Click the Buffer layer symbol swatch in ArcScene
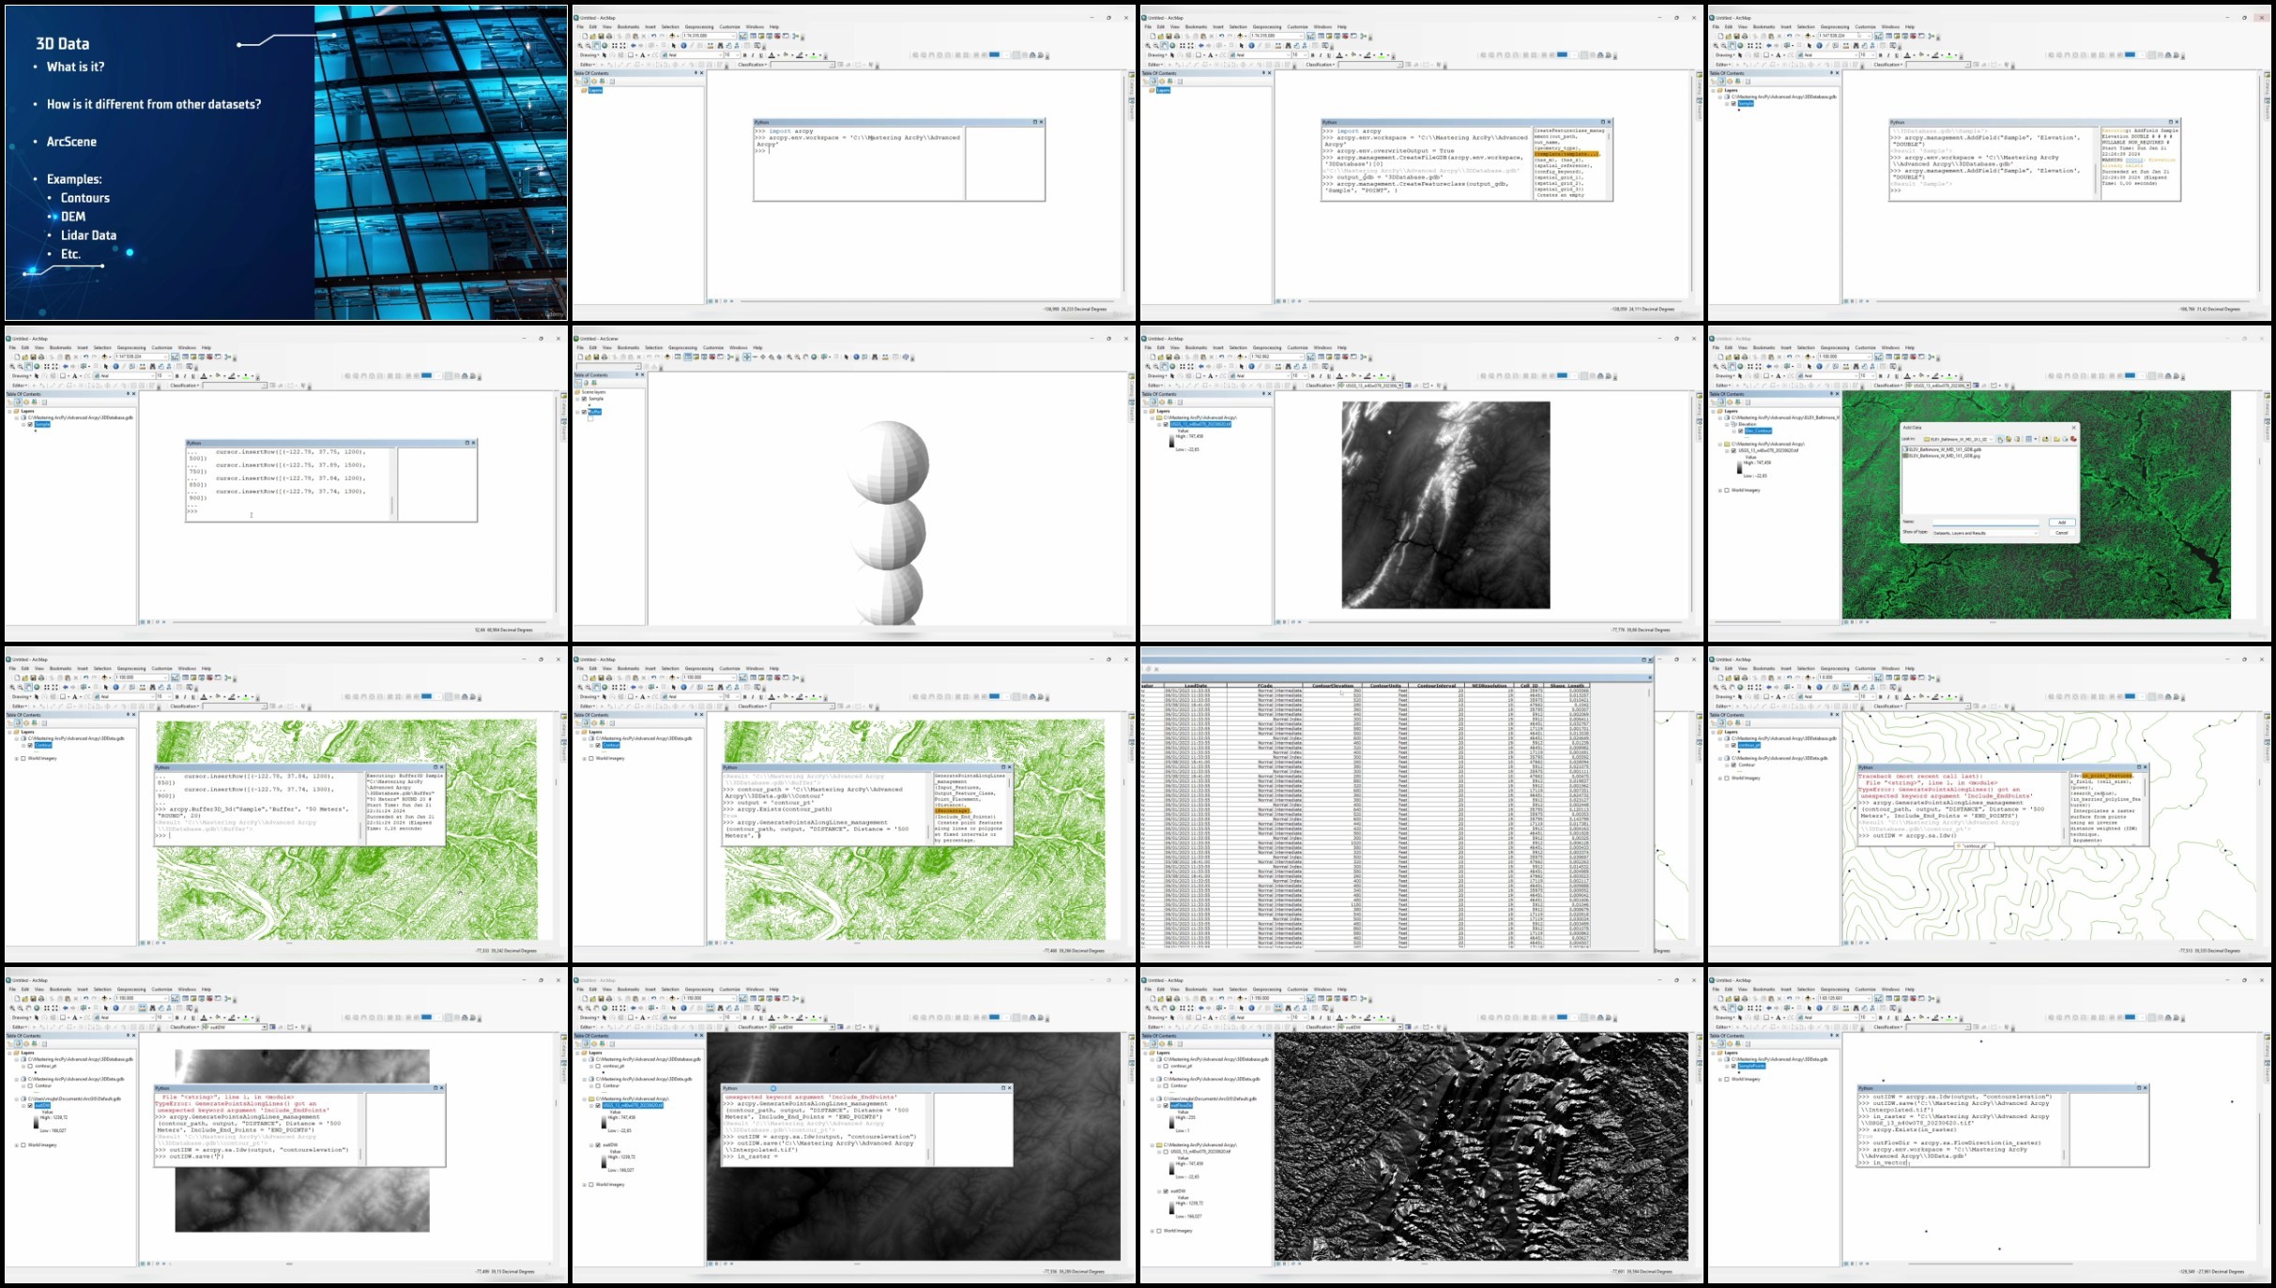Screen dimensions: 2276x1288 [590, 418]
